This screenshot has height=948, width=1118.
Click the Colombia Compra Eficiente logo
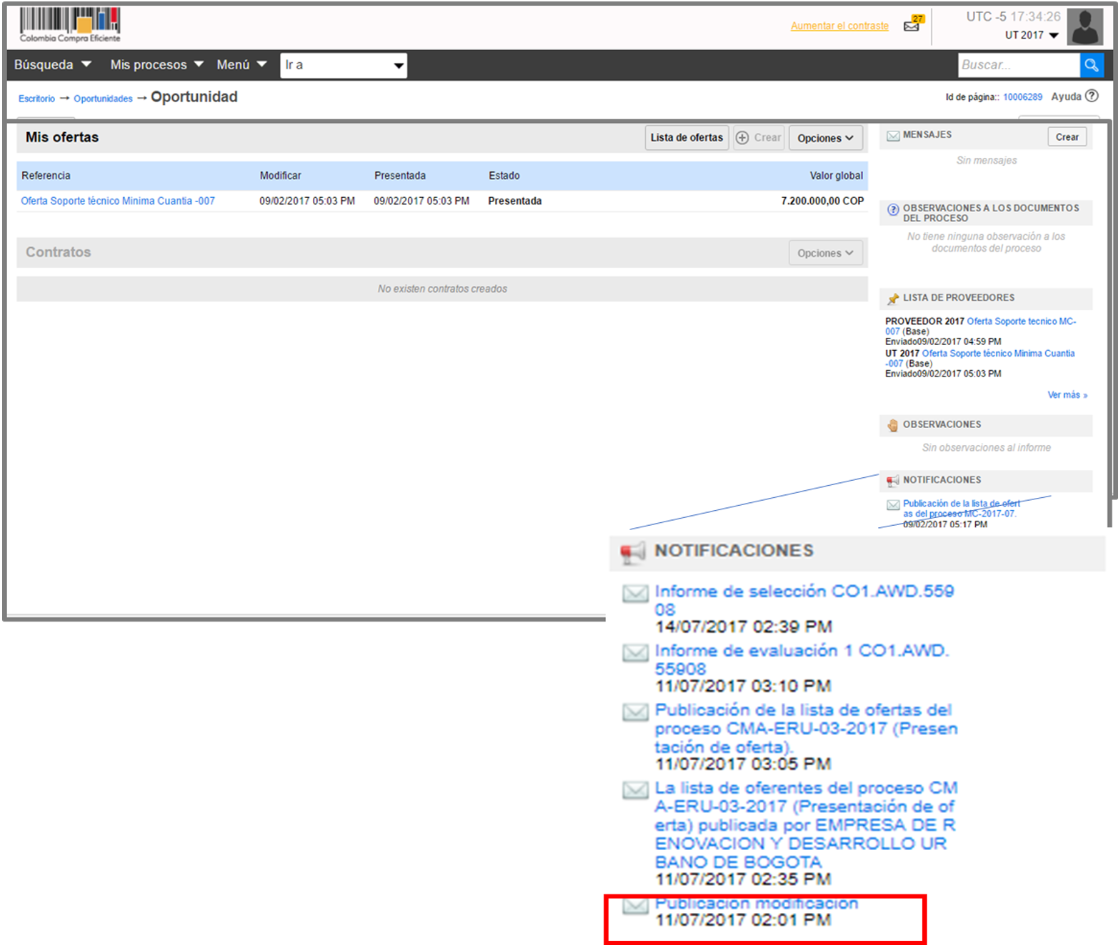click(x=70, y=25)
